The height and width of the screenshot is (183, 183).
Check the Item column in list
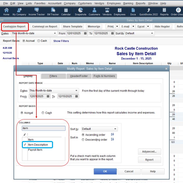tap(25, 140)
